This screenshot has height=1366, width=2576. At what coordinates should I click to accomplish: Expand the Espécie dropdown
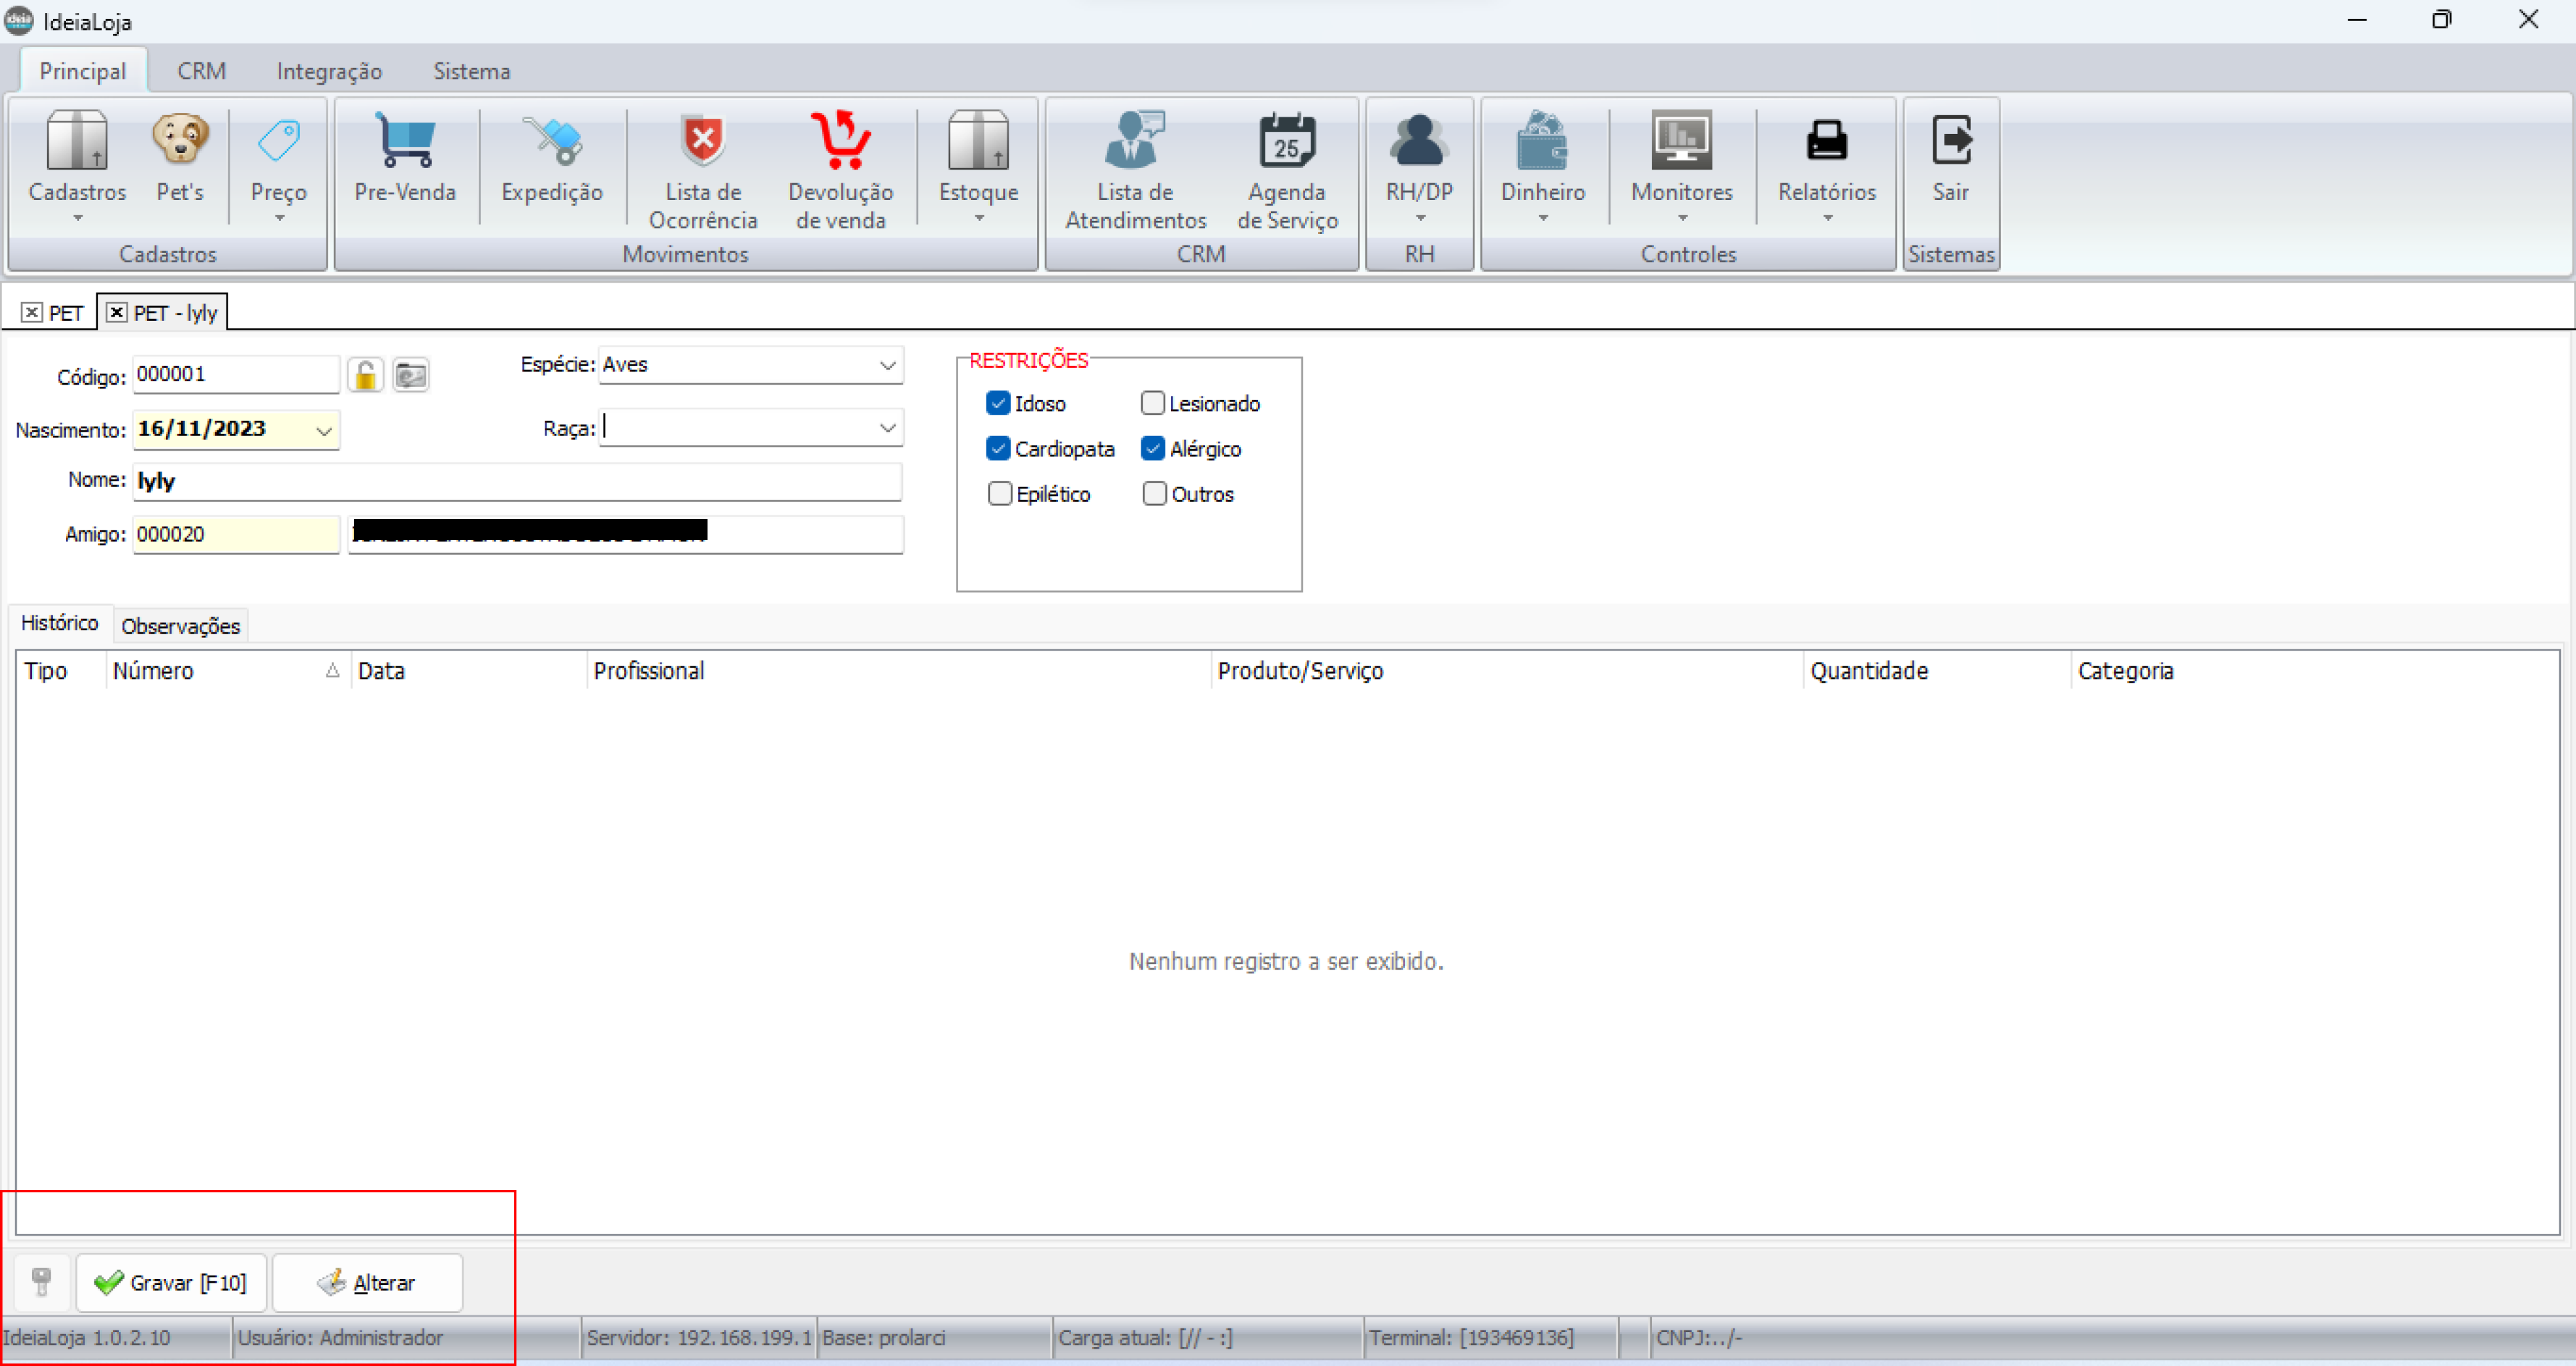tap(887, 366)
